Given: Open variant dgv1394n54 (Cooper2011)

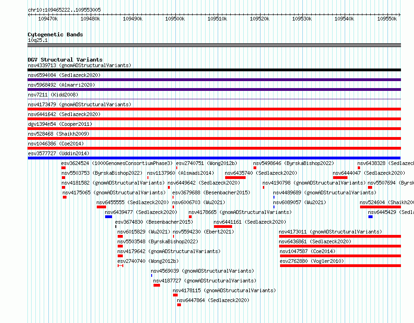Looking at the screenshot, I should [60, 124].
